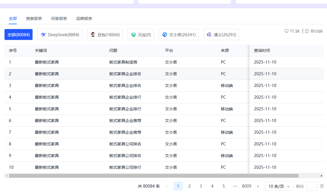Click the previous page arrow
The height and width of the screenshot is (193, 327).
[x=167, y=186]
